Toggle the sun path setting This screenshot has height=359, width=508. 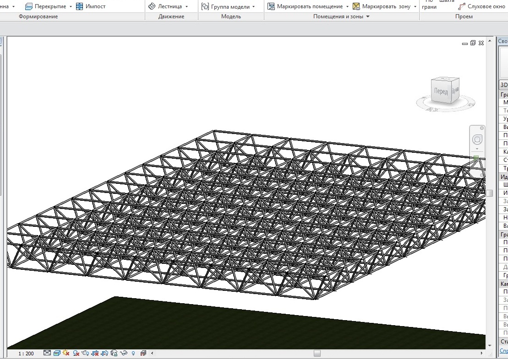pyautogui.click(x=66, y=353)
